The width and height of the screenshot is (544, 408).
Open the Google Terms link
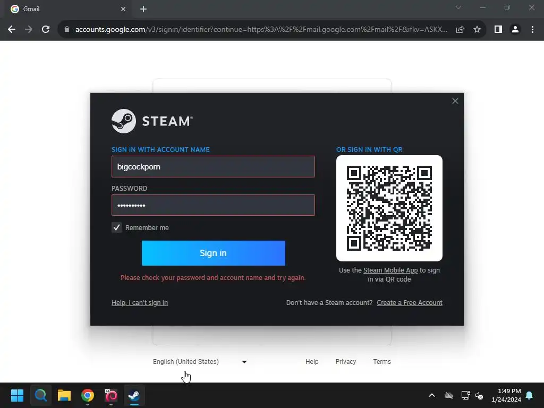tap(381, 361)
